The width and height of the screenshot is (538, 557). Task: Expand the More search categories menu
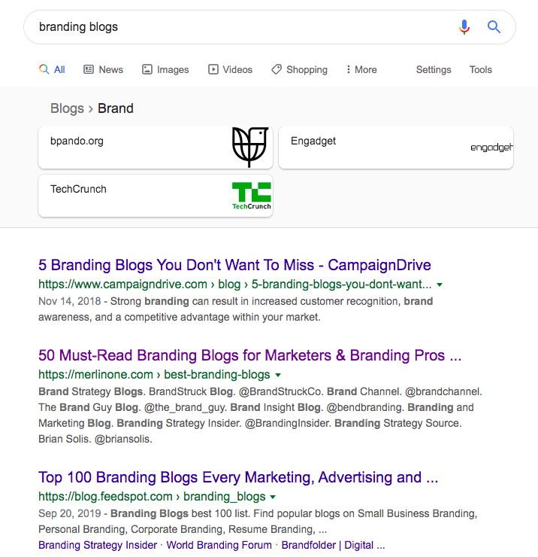tap(361, 69)
